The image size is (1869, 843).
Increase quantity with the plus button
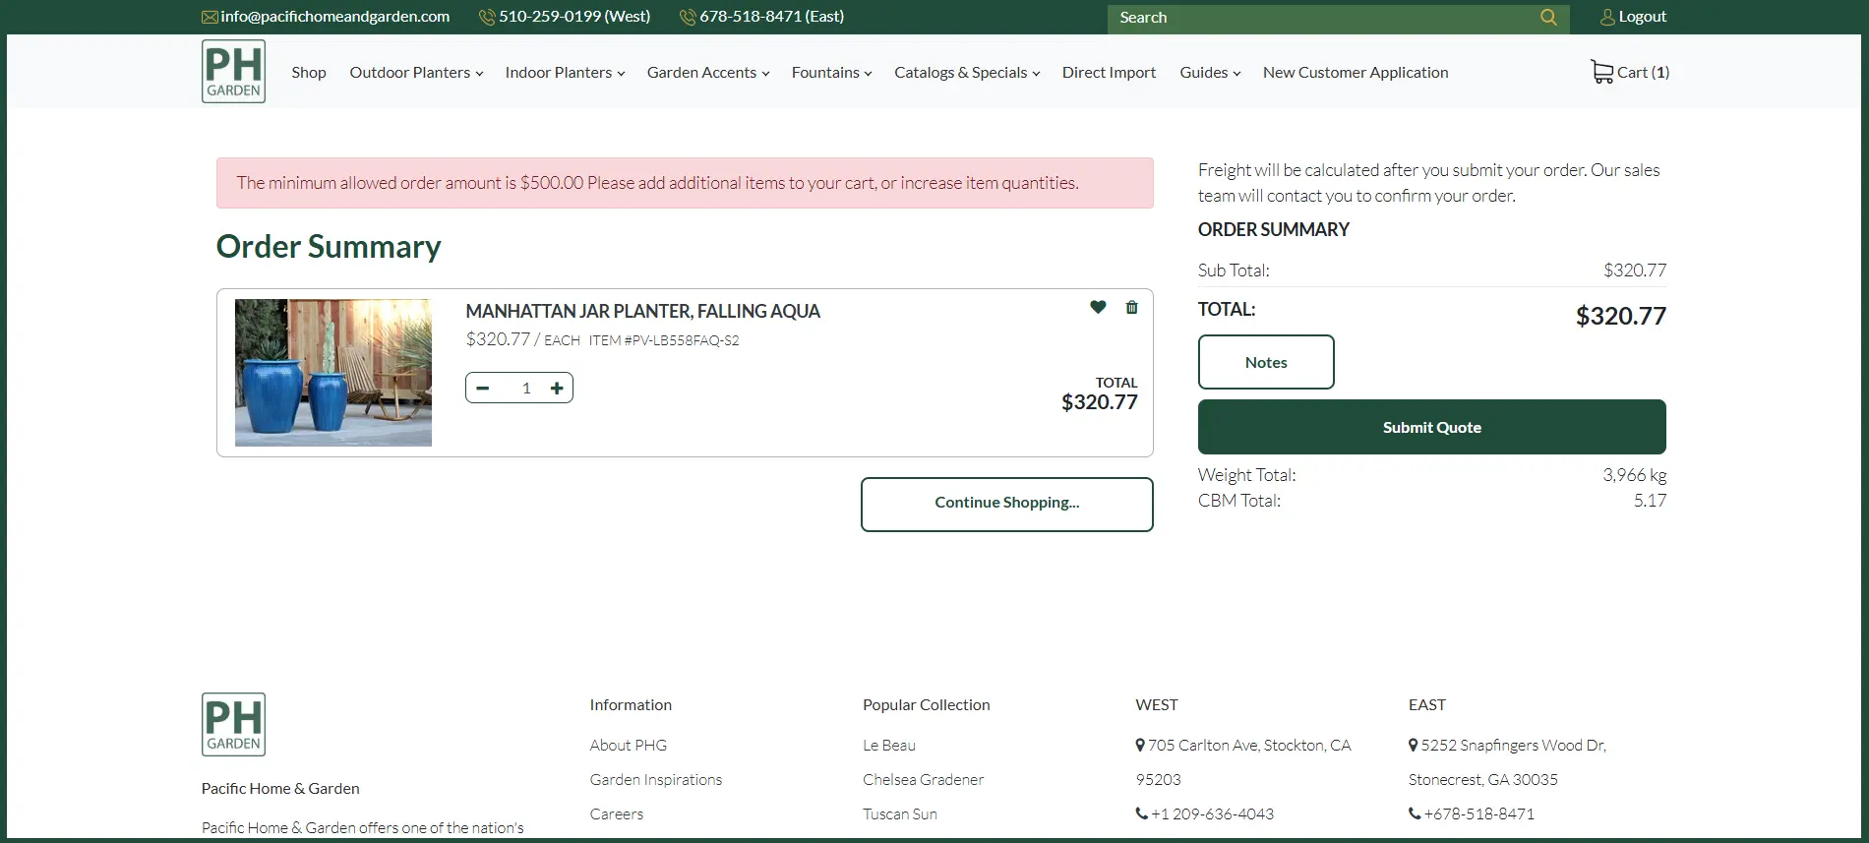point(557,389)
